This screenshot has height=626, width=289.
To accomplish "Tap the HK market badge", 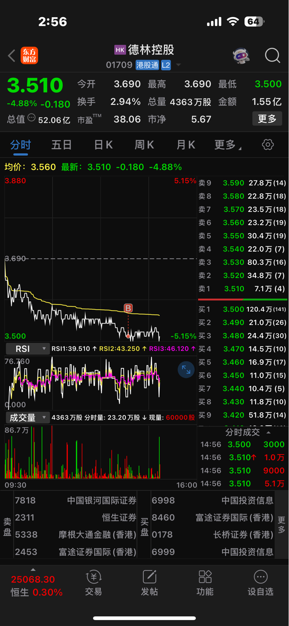I will coord(120,50).
